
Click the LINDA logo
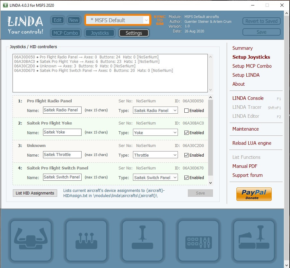pyautogui.click(x=25, y=25)
